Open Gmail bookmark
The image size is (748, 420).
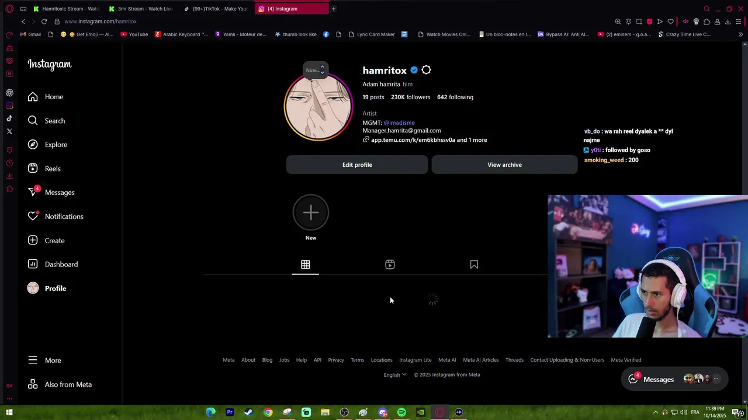pyautogui.click(x=30, y=34)
